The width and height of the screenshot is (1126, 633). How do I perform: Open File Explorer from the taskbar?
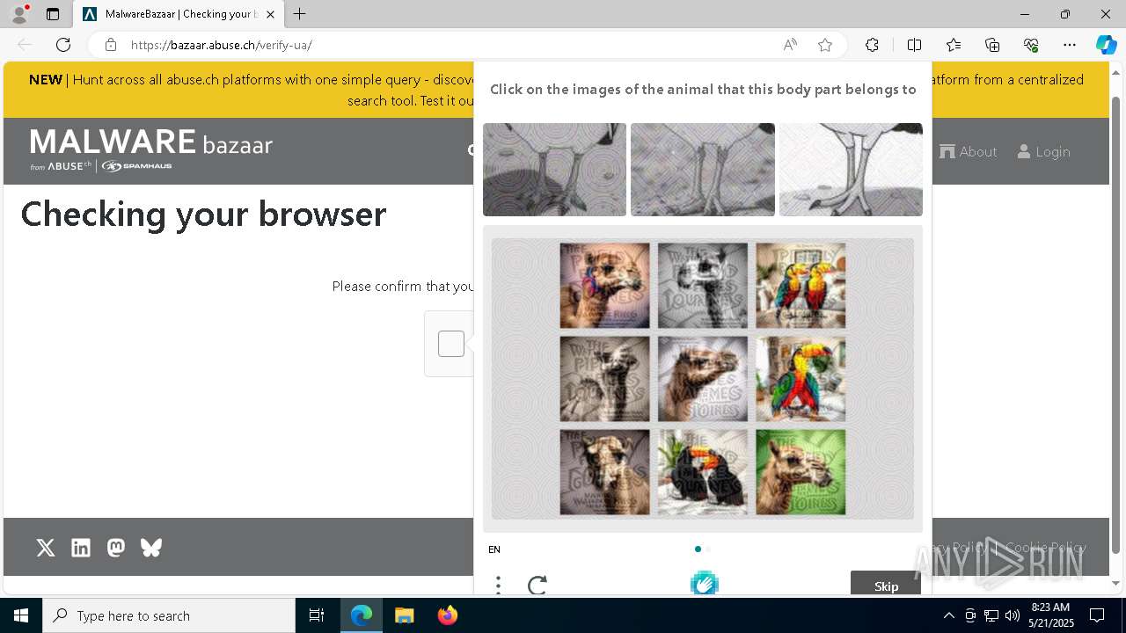[x=404, y=615]
